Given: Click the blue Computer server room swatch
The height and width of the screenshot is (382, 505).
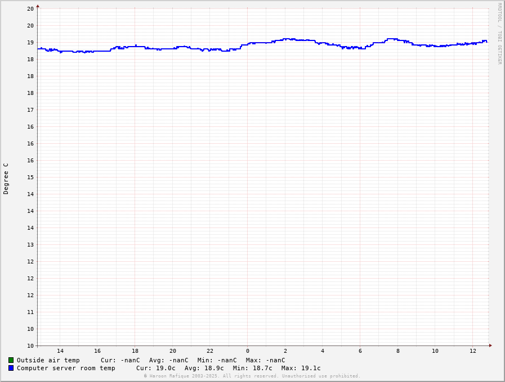Looking at the screenshot, I should pos(11,368).
